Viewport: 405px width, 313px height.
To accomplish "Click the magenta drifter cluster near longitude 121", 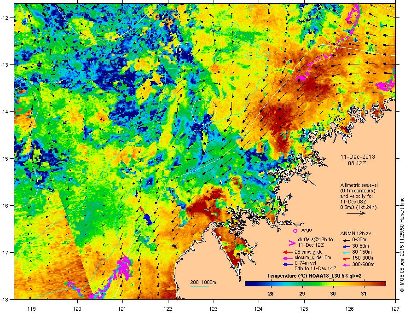I will tap(125, 267).
